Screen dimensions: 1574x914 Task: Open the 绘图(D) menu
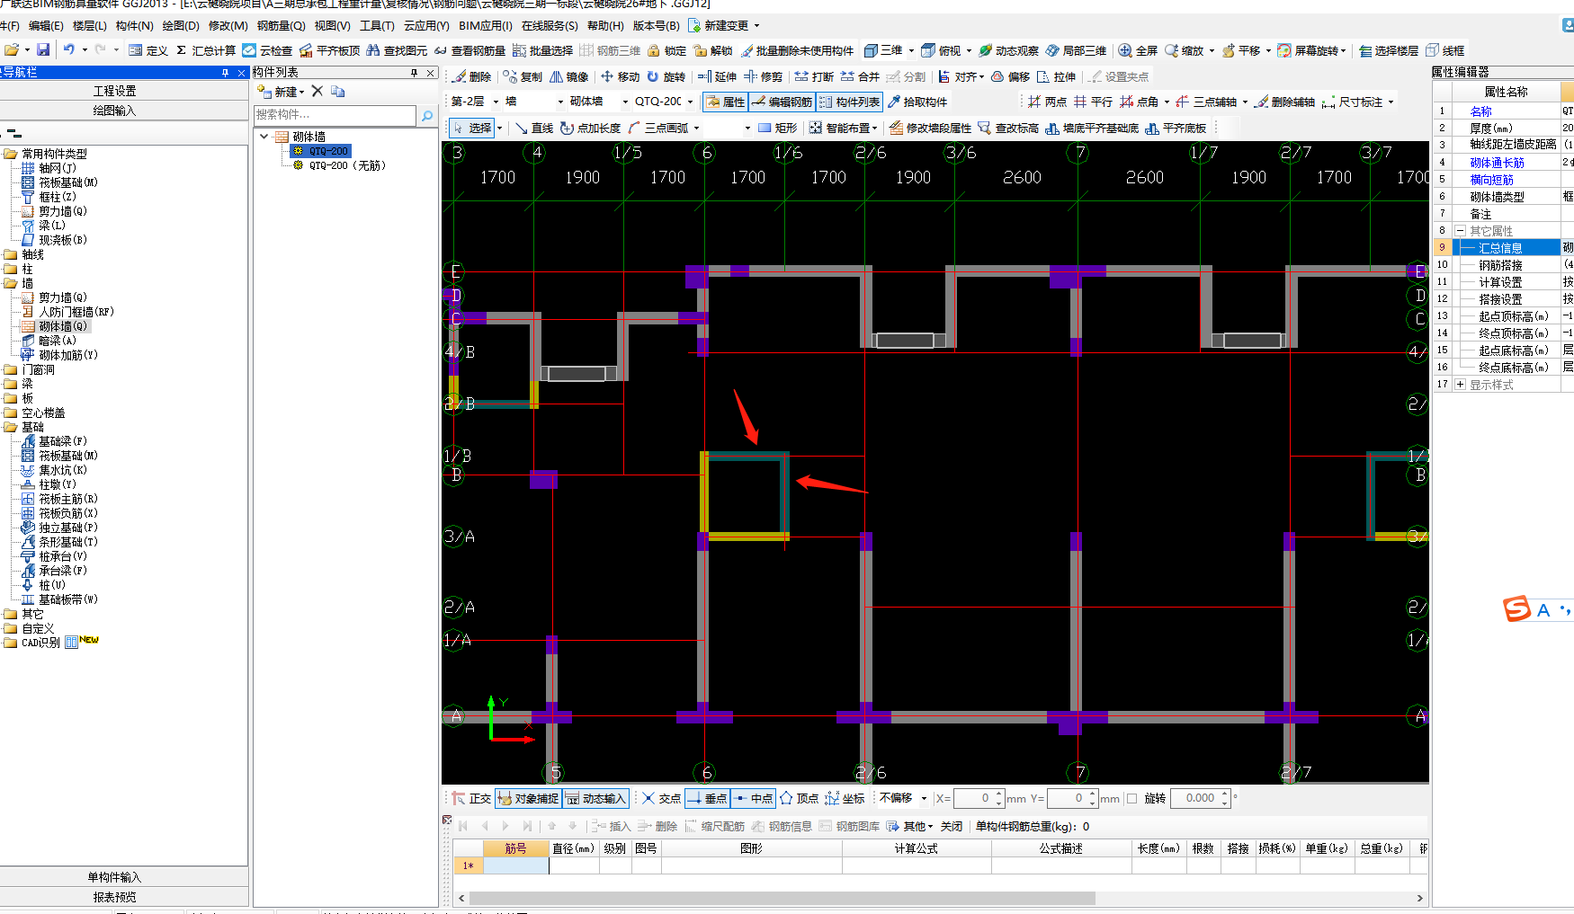pyautogui.click(x=180, y=26)
